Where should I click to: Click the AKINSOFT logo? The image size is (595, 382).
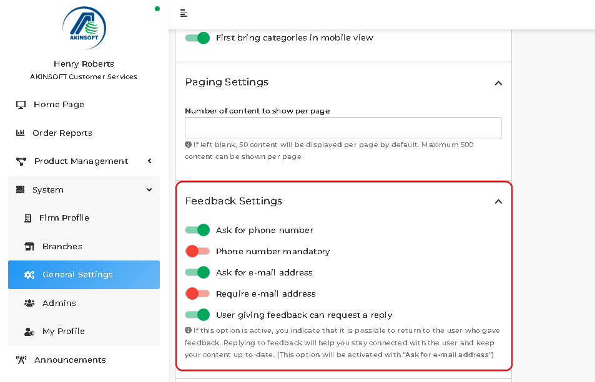coord(84,27)
